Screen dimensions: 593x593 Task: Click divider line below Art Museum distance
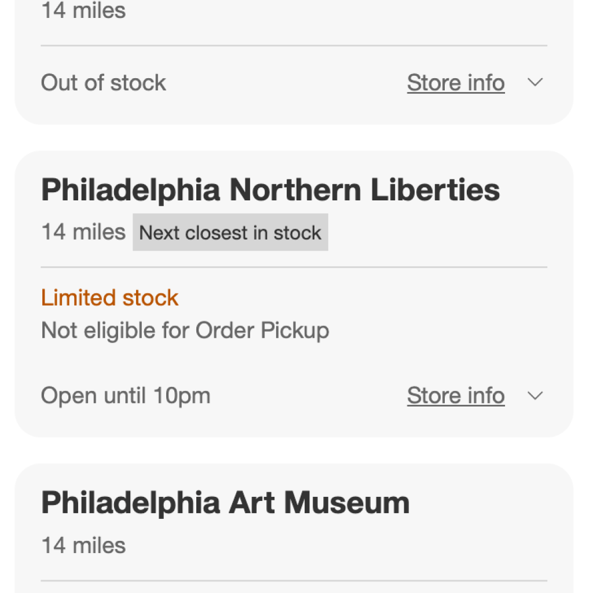[x=294, y=581]
